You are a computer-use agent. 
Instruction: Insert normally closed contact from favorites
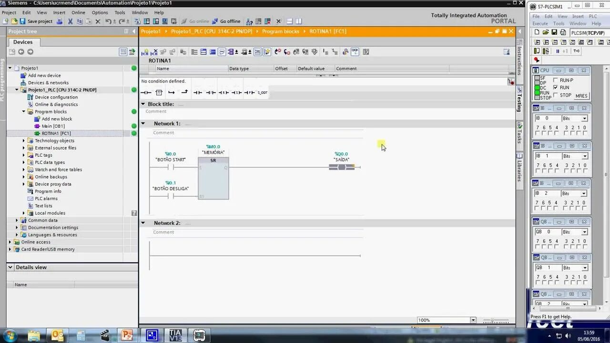click(211, 92)
